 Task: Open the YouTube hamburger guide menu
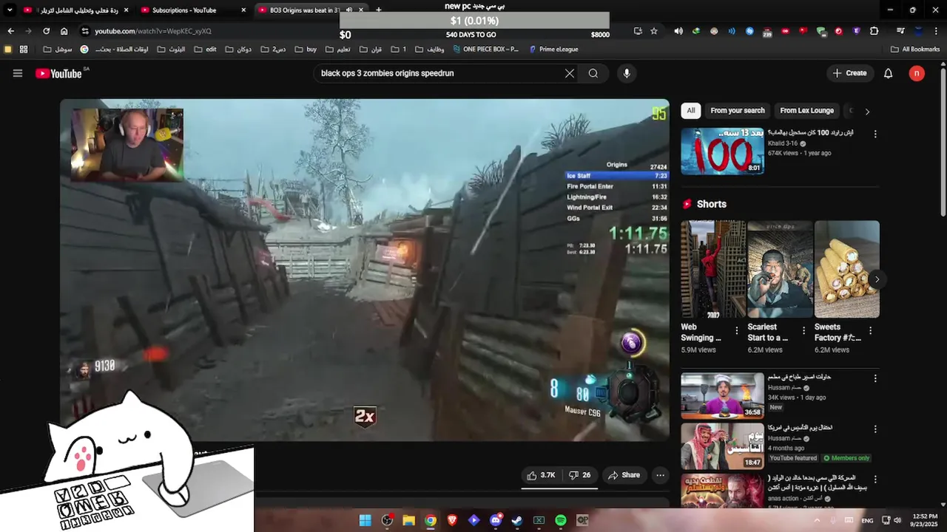[18, 73]
